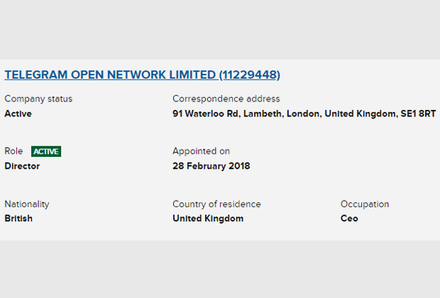The width and height of the screenshot is (440, 298).
Task: Click the Director role value
Action: click(22, 166)
